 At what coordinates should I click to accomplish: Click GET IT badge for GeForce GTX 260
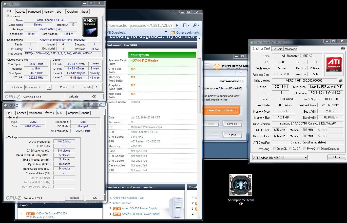(30, 214)
